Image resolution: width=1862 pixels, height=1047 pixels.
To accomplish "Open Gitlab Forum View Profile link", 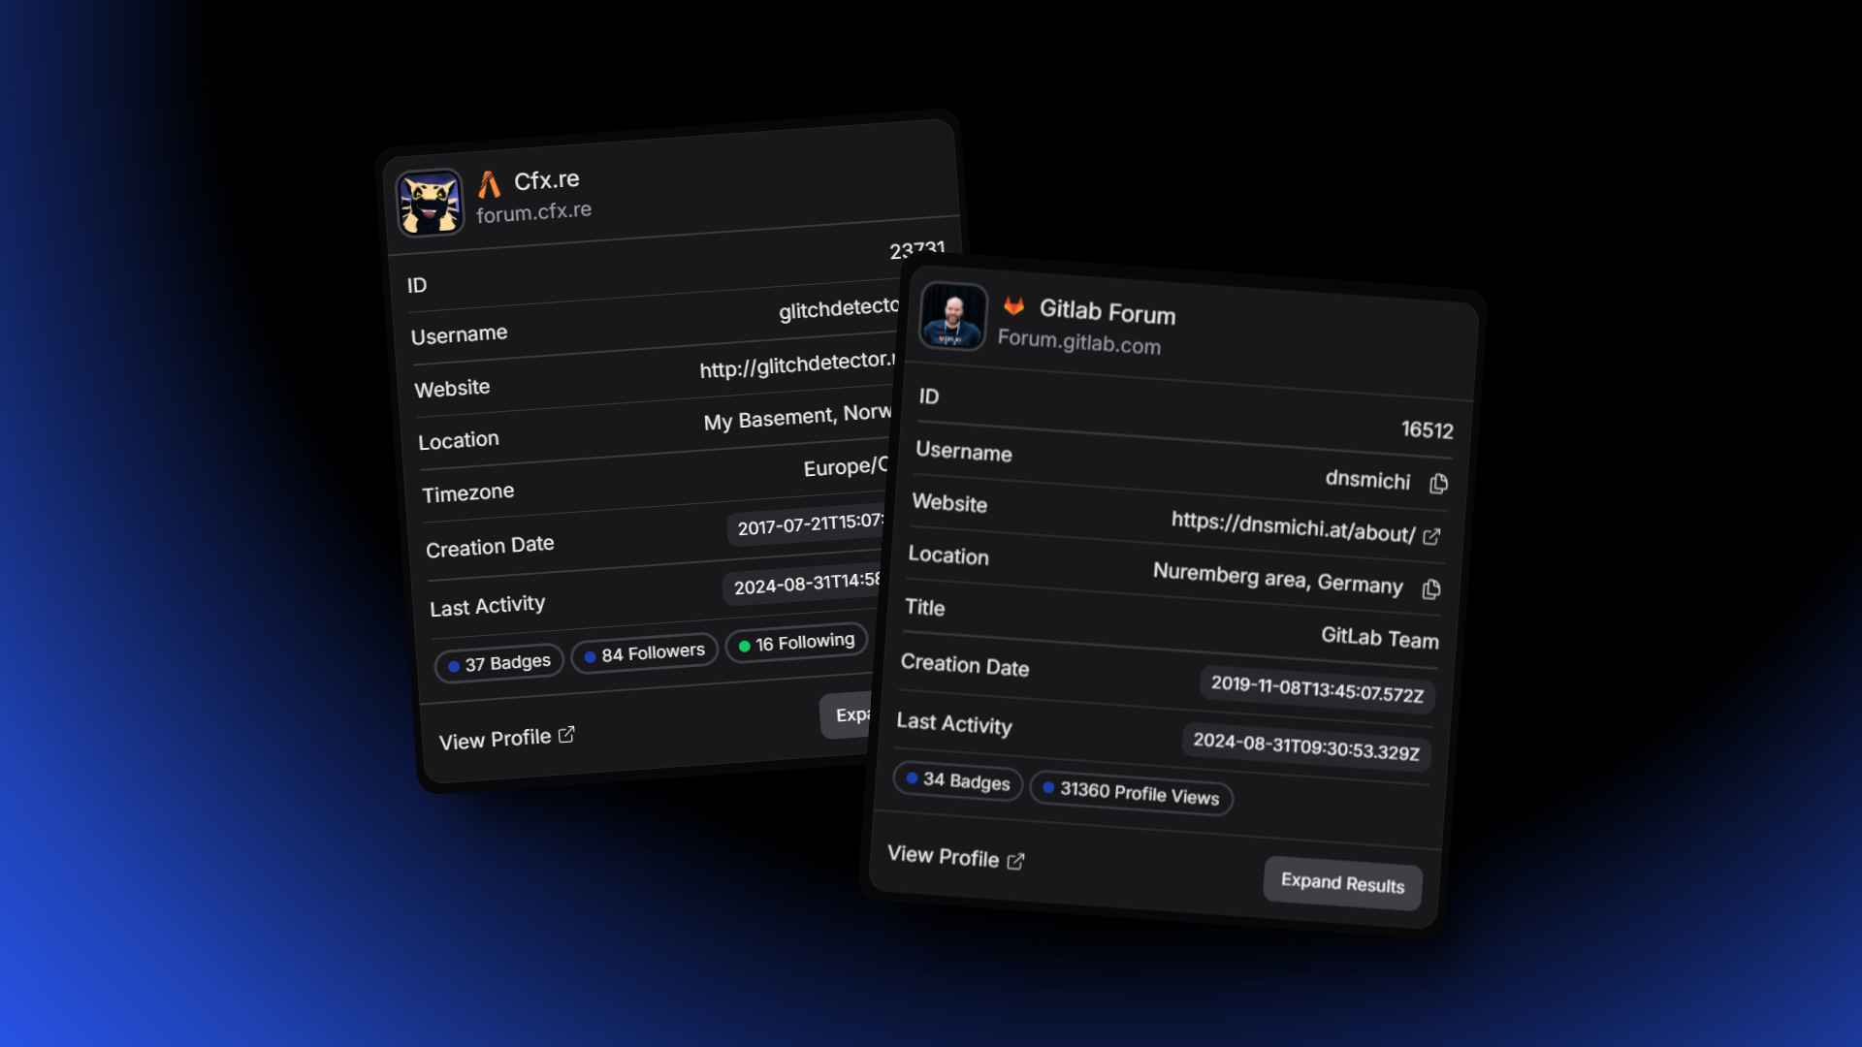I will click(x=956, y=857).
